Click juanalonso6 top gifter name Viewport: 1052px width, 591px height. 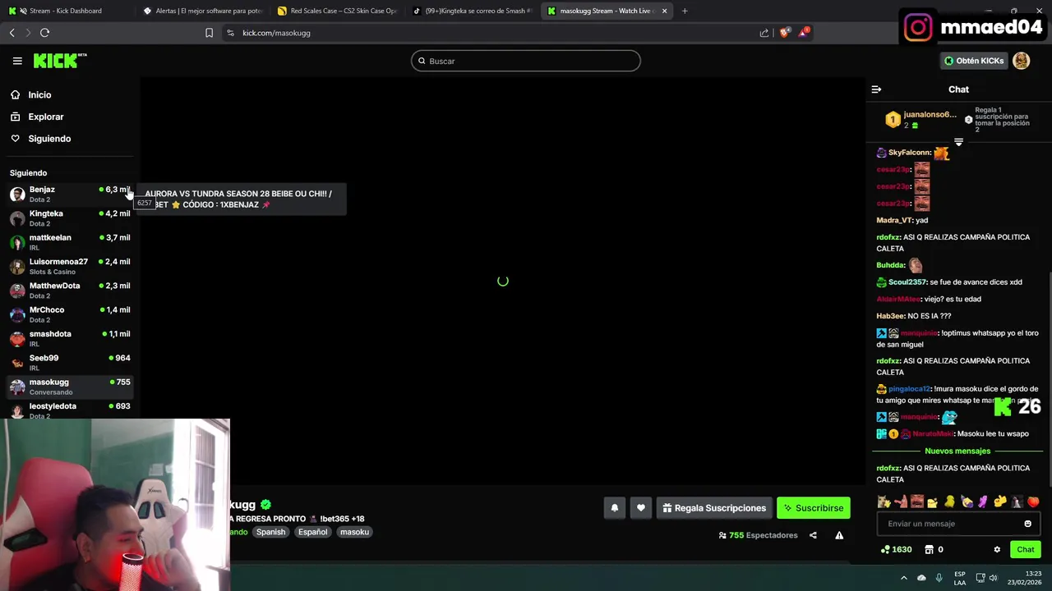pos(930,114)
